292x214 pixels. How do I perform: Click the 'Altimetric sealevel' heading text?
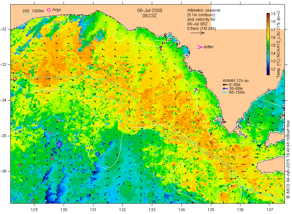click(204, 10)
